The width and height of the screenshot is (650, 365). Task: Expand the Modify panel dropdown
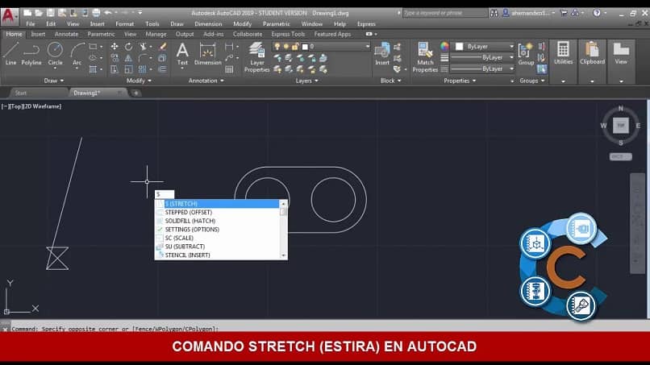[x=139, y=81]
